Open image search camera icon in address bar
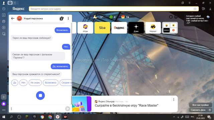The height and width of the screenshot is (120, 214). tap(195, 9)
